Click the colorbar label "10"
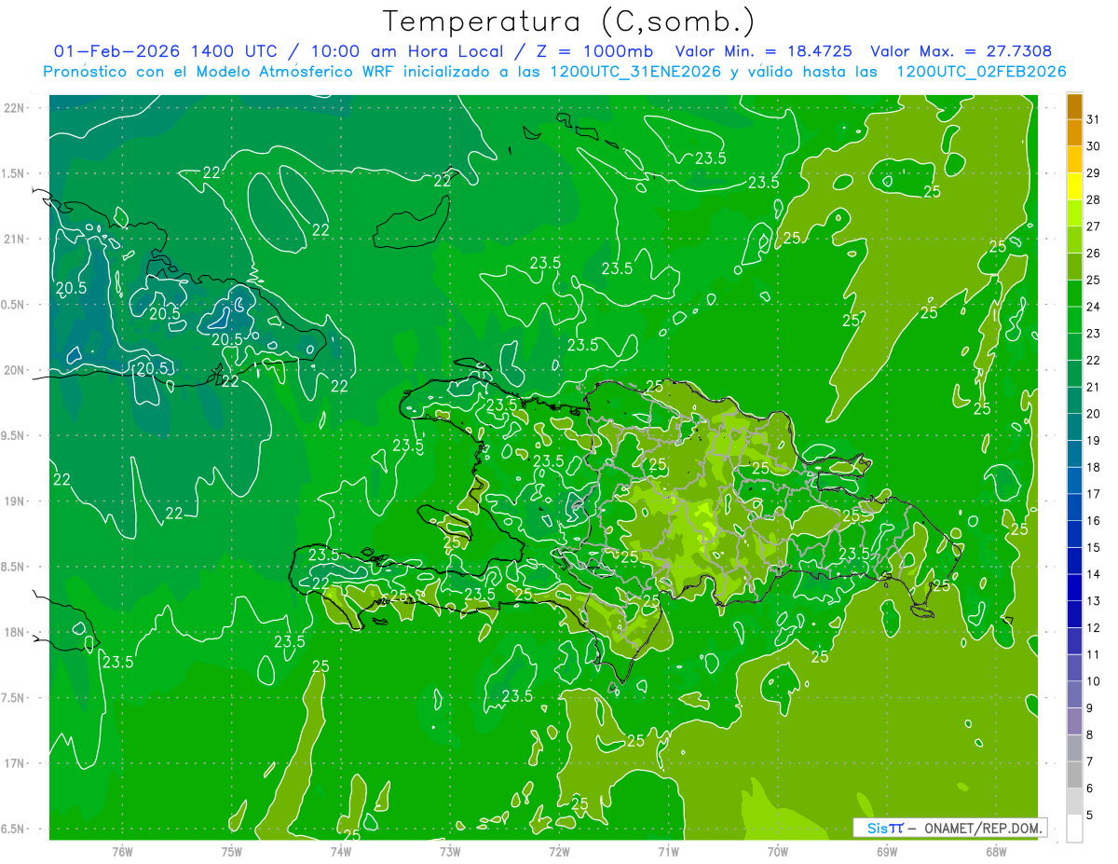 (1094, 681)
